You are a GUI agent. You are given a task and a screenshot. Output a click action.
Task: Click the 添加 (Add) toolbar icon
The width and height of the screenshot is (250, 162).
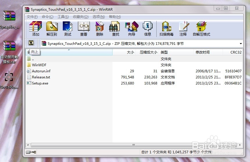click(x=35, y=26)
